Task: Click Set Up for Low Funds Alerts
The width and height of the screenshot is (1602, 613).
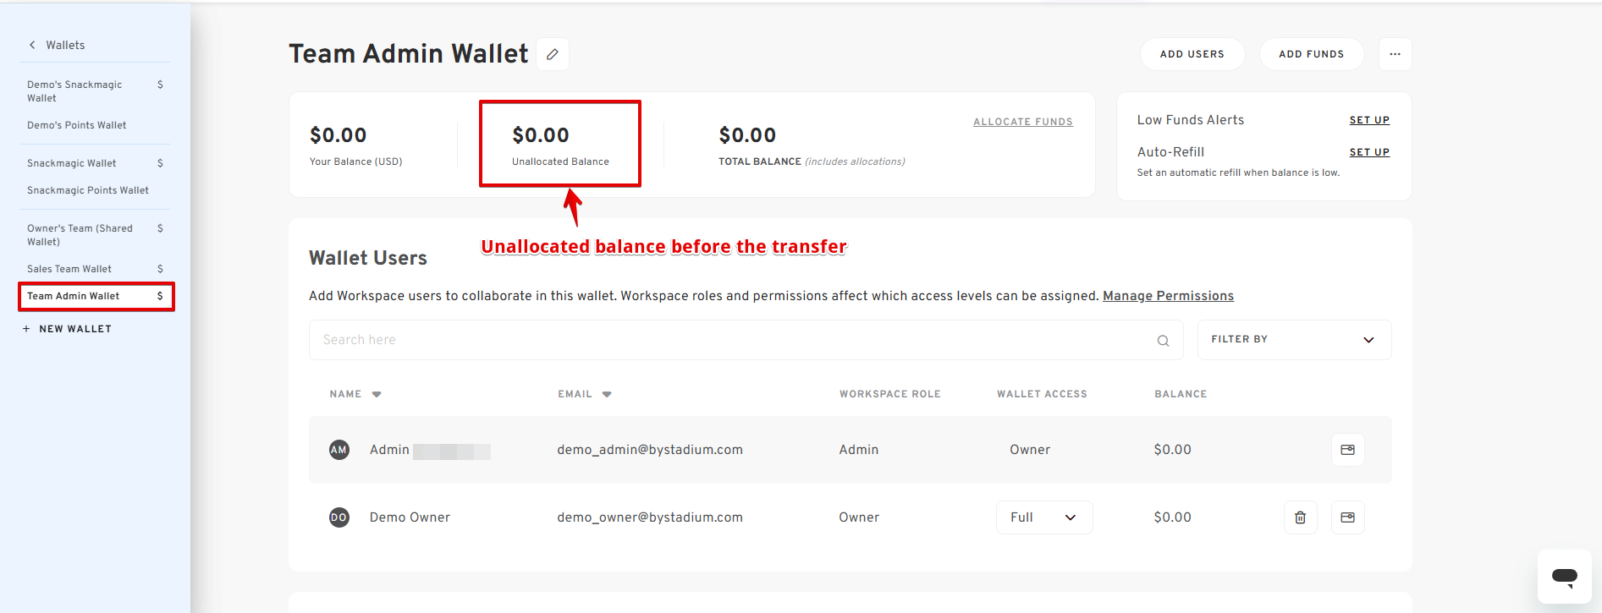Action: (1368, 120)
